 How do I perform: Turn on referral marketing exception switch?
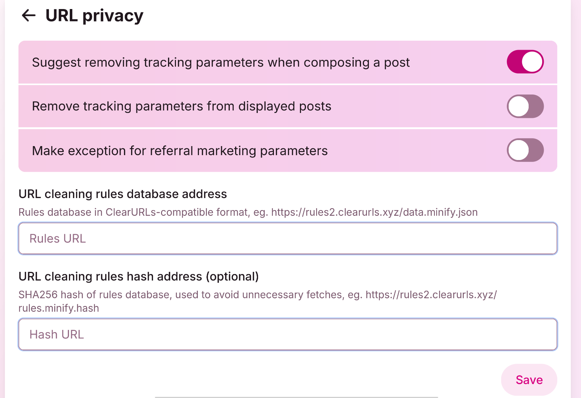click(525, 150)
